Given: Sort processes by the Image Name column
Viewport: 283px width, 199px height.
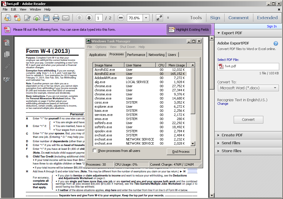Looking at the screenshot, I should pos(109,65).
